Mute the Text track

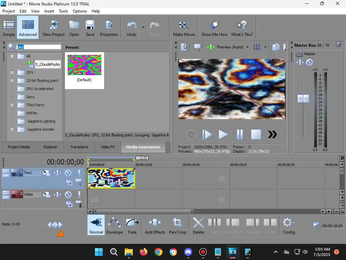(x=68, y=173)
